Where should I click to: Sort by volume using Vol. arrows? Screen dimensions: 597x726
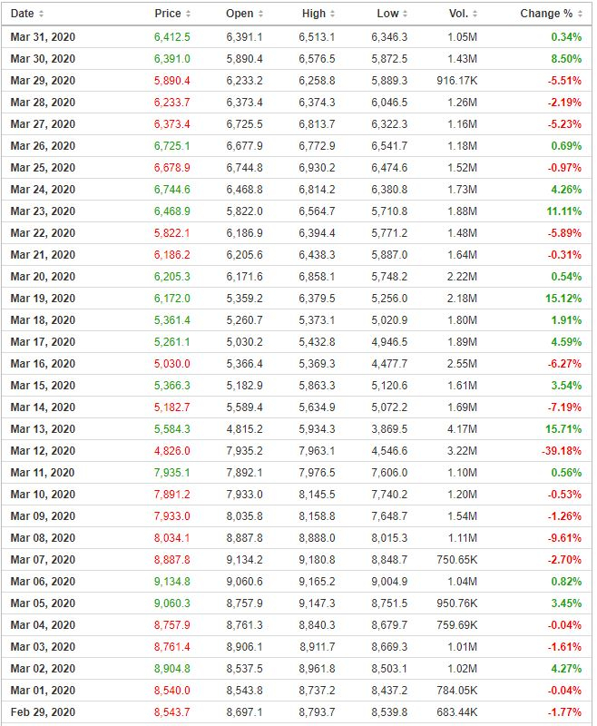(x=475, y=14)
